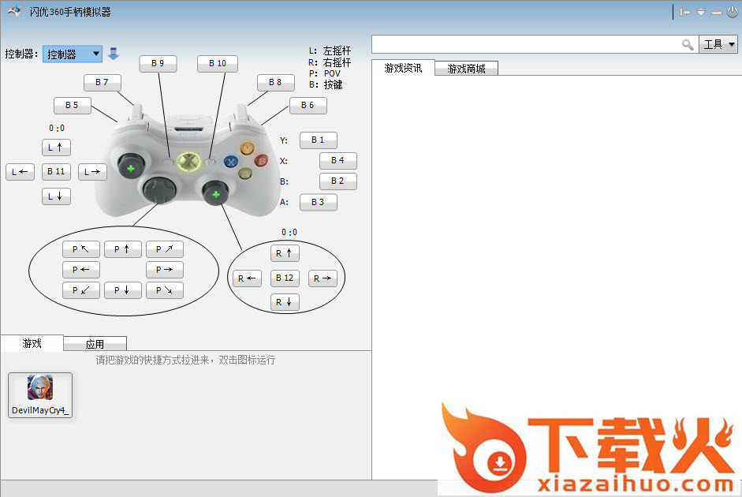This screenshot has height=497, width=742.
Task: Click the app logo in title bar
Action: (14, 11)
